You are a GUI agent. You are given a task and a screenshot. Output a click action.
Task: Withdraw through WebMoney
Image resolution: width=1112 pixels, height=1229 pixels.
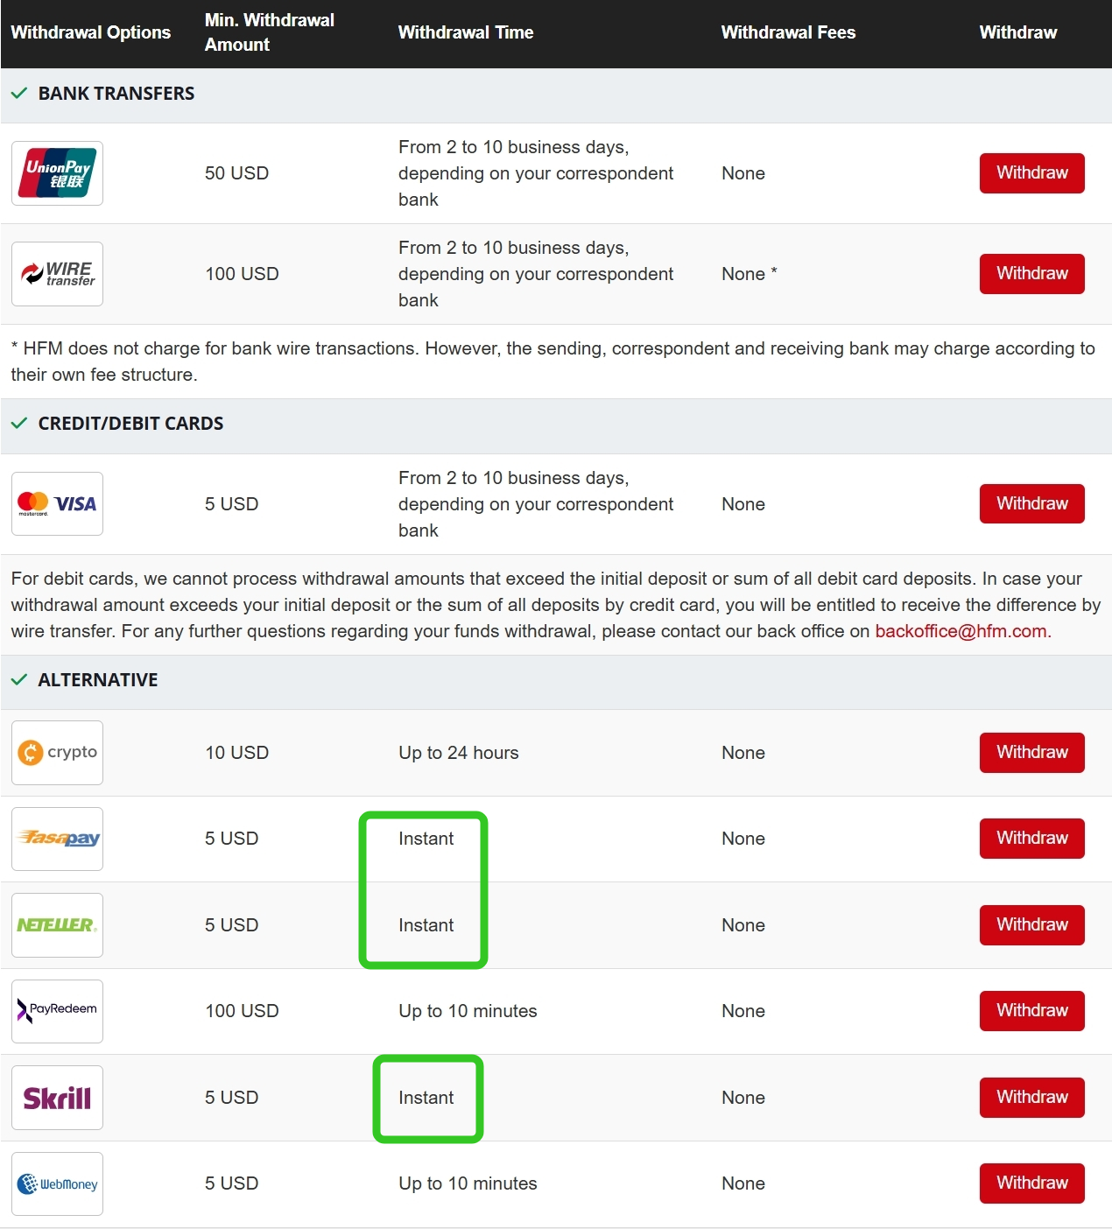tap(1031, 1183)
